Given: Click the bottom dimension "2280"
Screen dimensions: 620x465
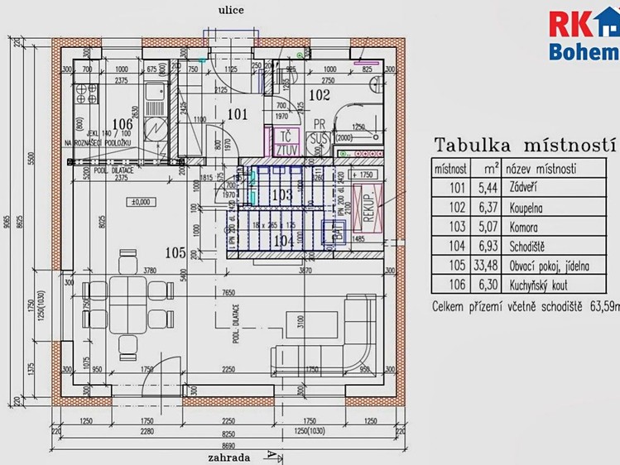Looking at the screenshot, I should (x=147, y=431).
